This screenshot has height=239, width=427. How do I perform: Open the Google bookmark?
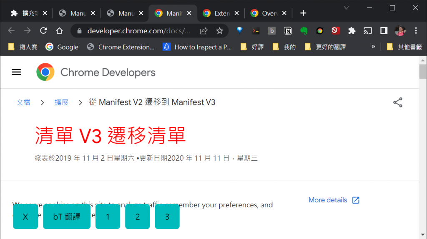coord(62,47)
